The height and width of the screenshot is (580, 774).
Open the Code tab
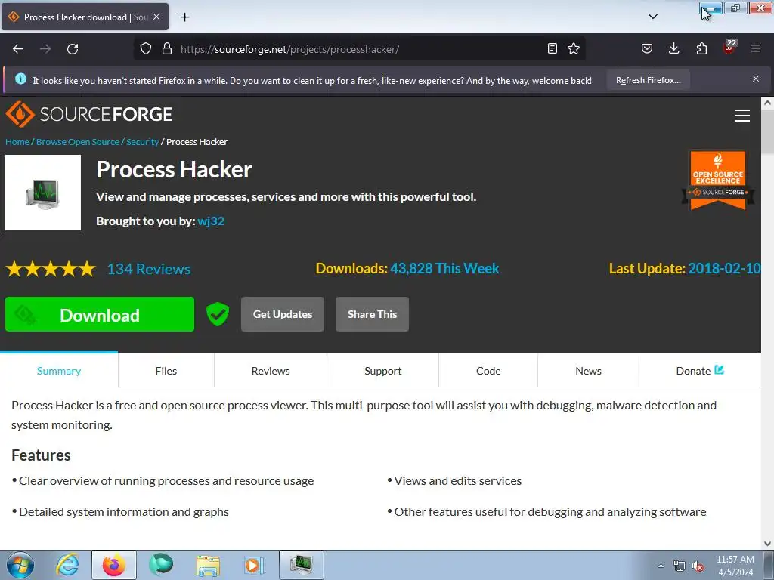(488, 371)
